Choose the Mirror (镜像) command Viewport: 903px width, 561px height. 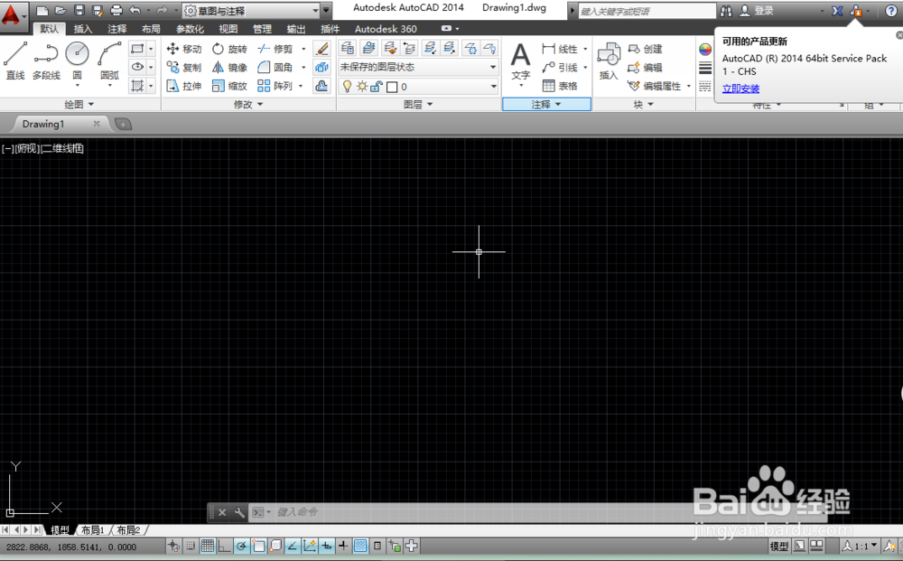pos(229,68)
